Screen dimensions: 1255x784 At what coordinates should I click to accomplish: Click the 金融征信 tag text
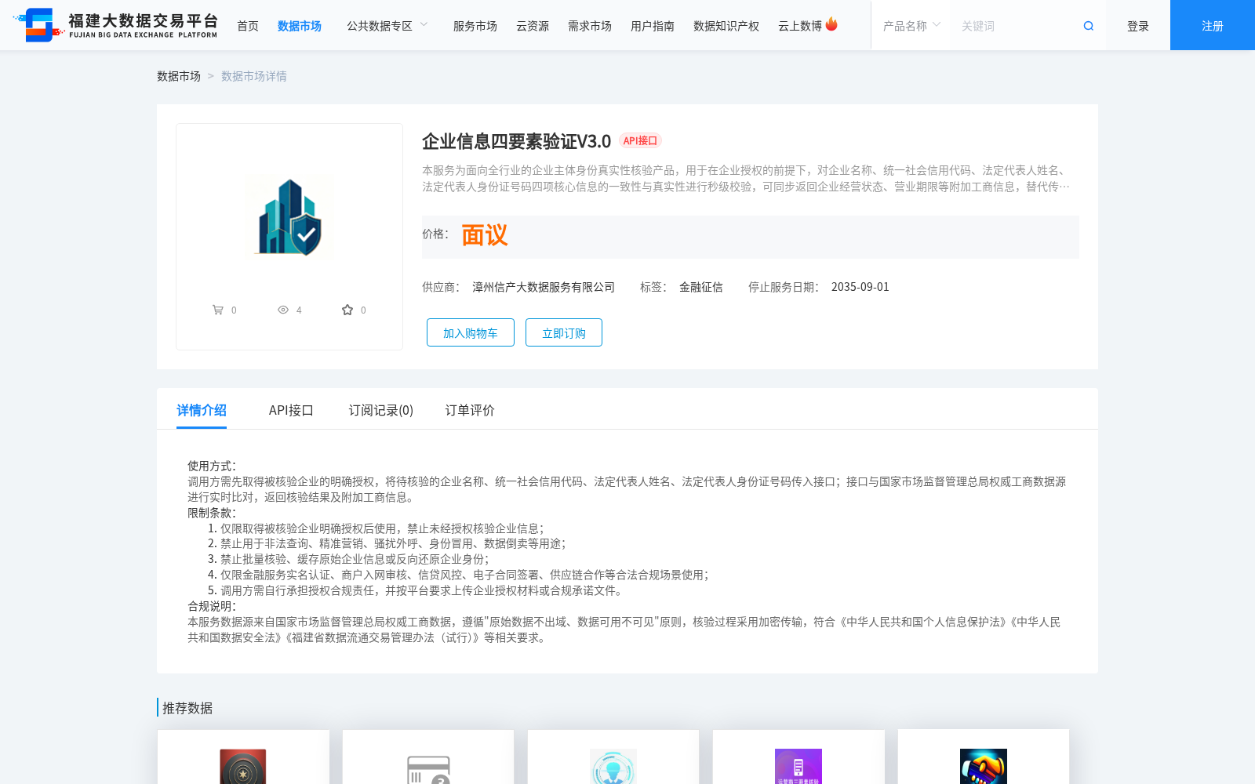(x=701, y=287)
